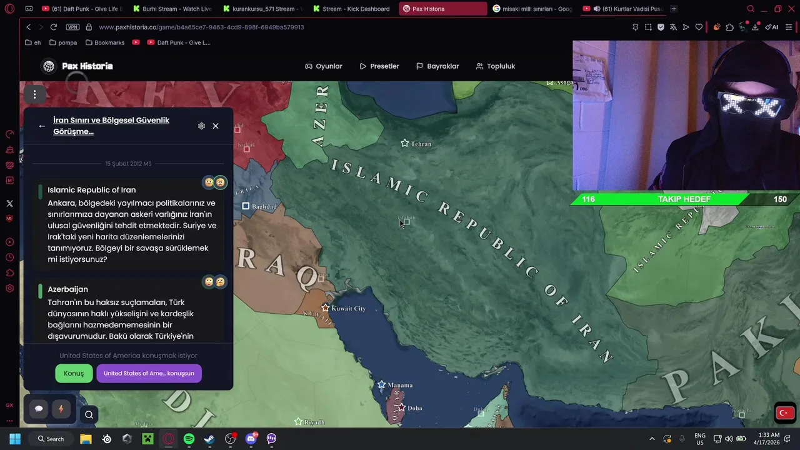Reload the Pax Historia page
This screenshot has height=450, width=800.
54,27
